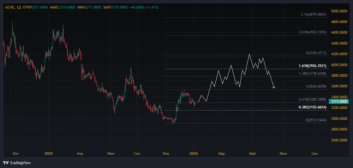Click the Мар date on time axis
The width and height of the screenshot is (353, 168).
coord(222,154)
